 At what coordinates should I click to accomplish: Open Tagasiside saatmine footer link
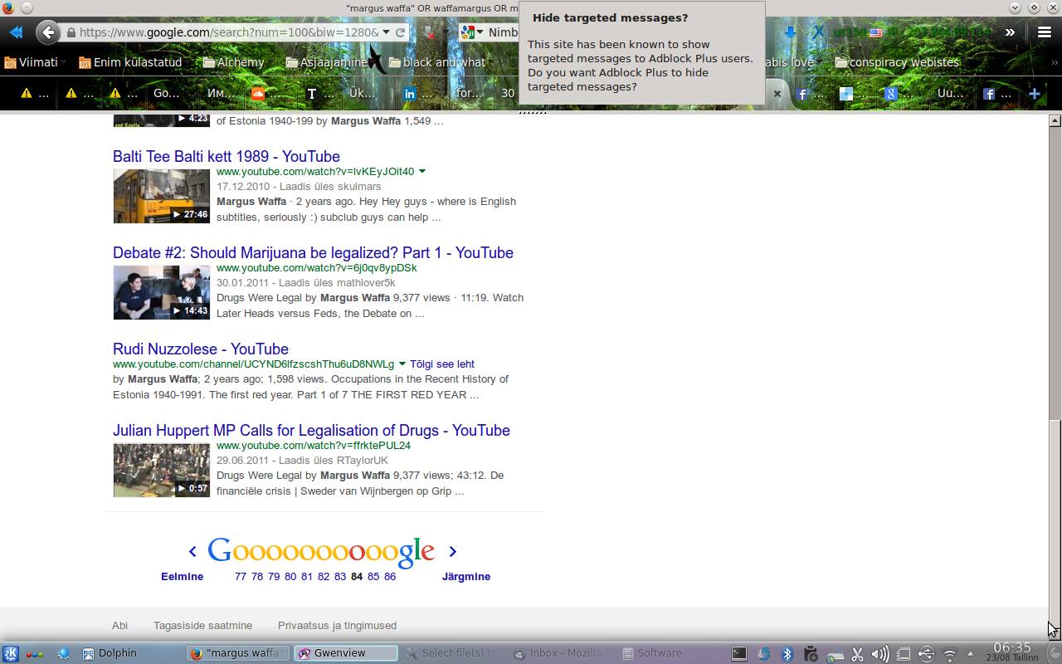pyautogui.click(x=202, y=626)
